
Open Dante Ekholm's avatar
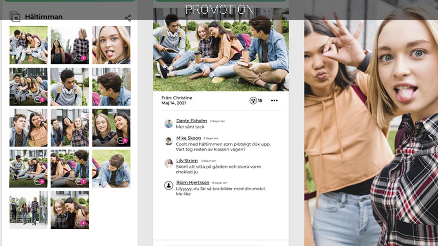coord(169,124)
